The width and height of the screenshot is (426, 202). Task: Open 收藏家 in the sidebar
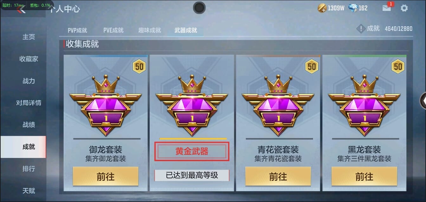pos(29,59)
